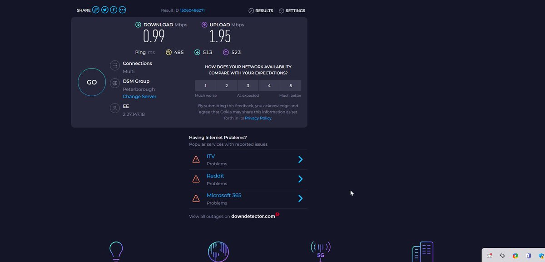The width and height of the screenshot is (545, 262).
Task: Click the red alert badge after downdetector.com
Action: coord(277,214)
